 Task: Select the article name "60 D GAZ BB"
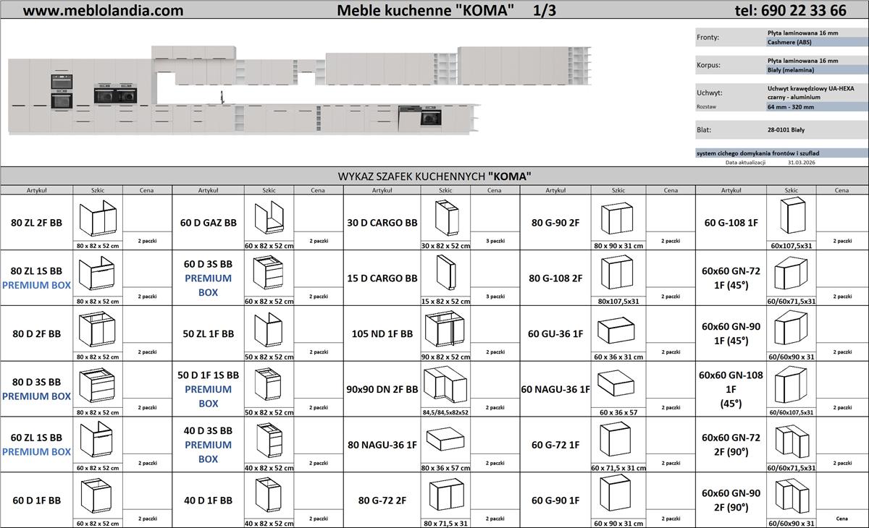tap(209, 223)
